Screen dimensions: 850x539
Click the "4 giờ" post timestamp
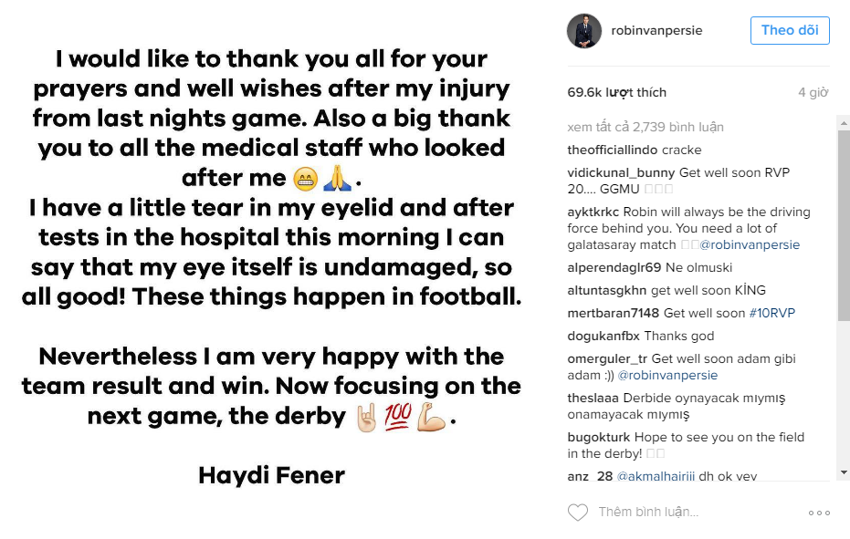(x=813, y=92)
